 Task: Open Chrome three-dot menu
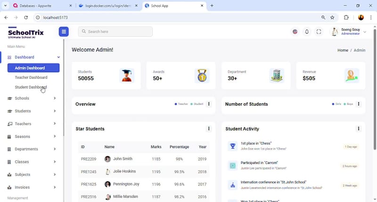click(371, 17)
